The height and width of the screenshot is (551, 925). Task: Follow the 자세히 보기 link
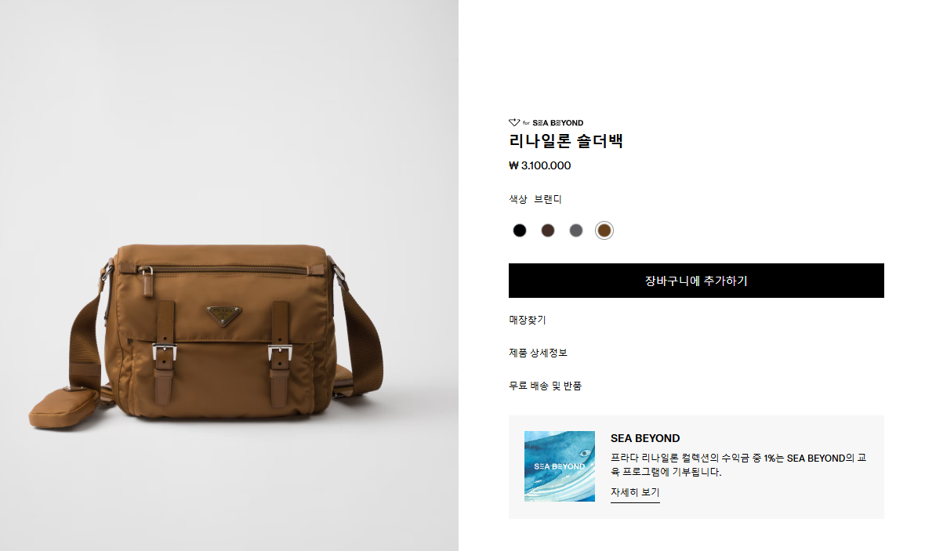[635, 492]
